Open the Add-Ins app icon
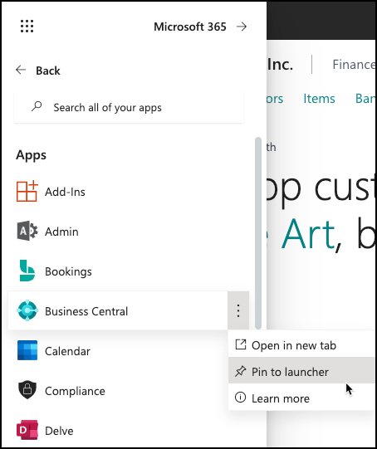Viewport: 377px width, 449px height. [27, 191]
